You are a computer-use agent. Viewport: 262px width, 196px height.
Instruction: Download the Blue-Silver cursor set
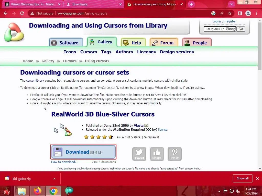83,152
